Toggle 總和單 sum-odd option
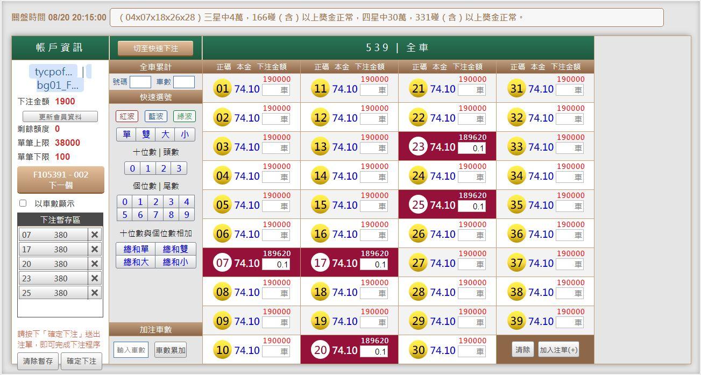 (x=136, y=249)
